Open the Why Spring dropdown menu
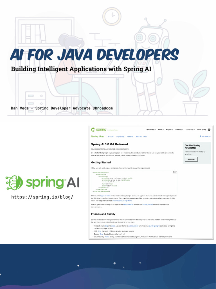Image resolution: width=216 pixels, height=289 pixels. pyautogui.click(x=151, y=130)
